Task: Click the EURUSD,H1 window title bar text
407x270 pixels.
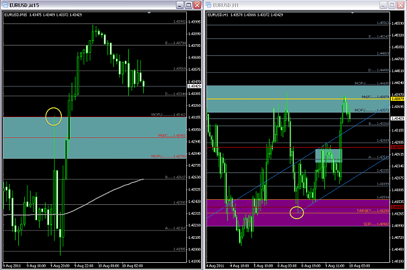Action: pyautogui.click(x=225, y=5)
